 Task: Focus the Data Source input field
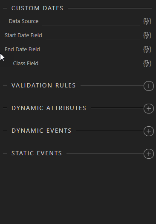tap(91, 22)
